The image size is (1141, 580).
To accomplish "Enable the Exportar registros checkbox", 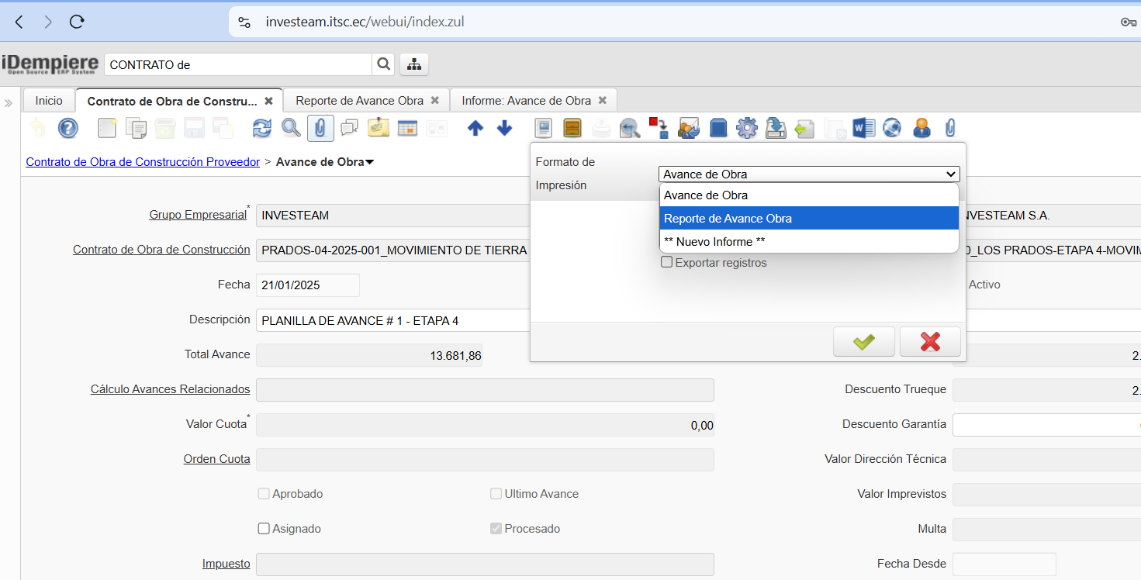I will tap(666, 263).
